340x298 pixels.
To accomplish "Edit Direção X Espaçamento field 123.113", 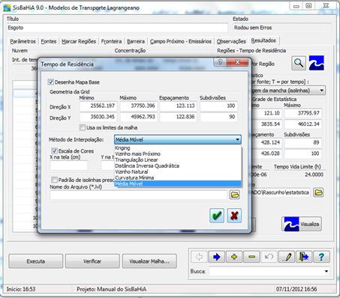I will [x=179, y=106].
